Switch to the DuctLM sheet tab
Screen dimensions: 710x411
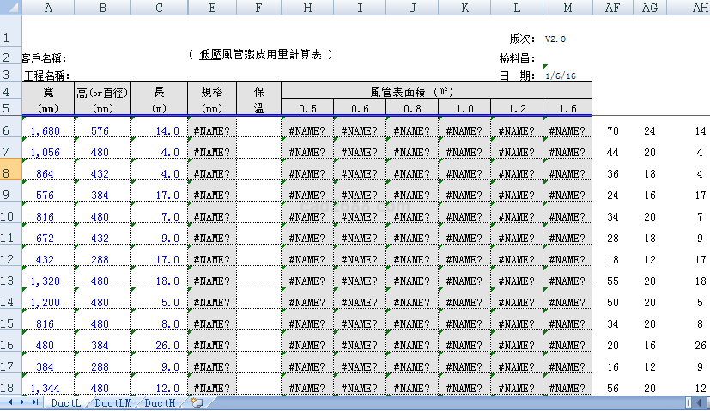click(113, 402)
